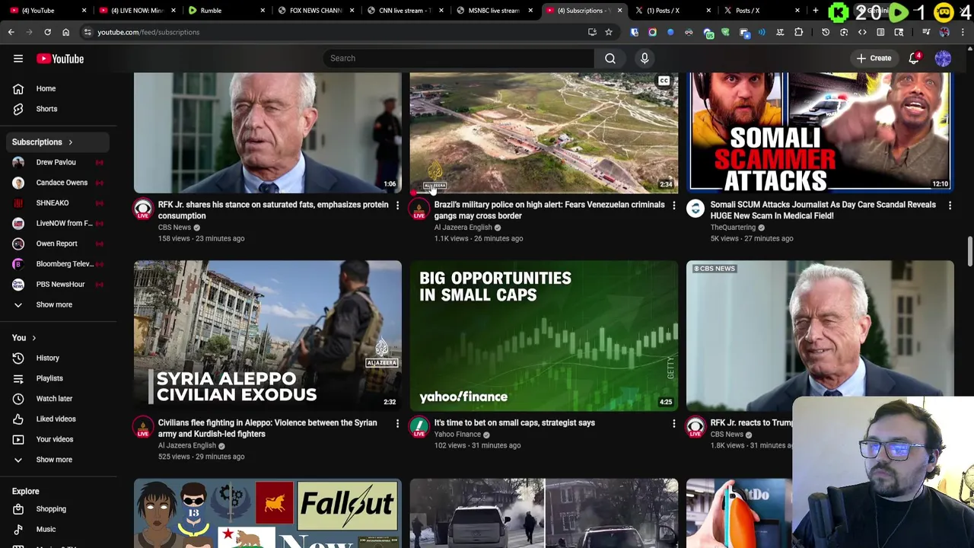Click TheQuartering channel avatar
Viewport: 974px width, 548px height.
click(x=695, y=210)
